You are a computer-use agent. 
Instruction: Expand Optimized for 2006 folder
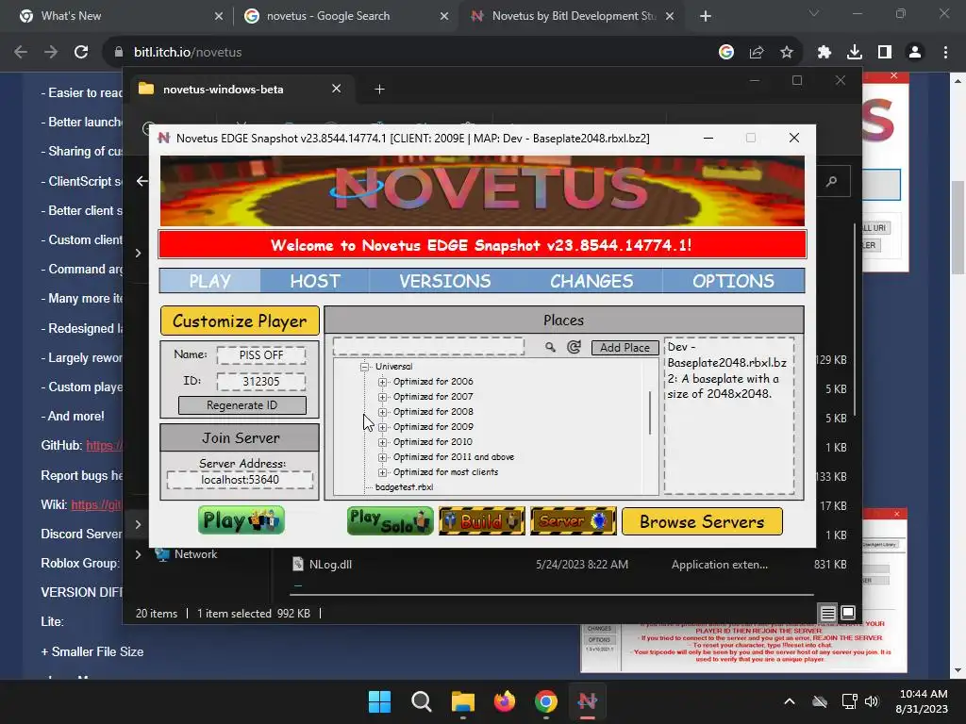point(383,382)
